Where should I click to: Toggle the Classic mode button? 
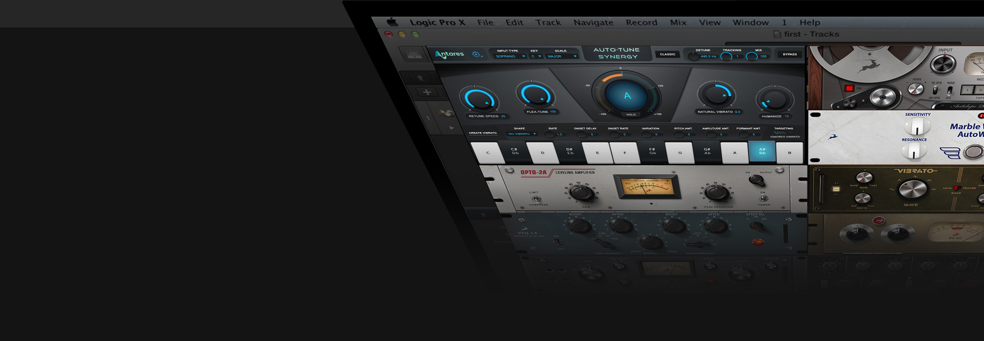667,54
